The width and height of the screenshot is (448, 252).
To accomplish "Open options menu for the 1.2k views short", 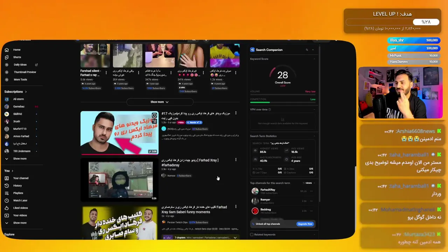I will tap(236, 72).
